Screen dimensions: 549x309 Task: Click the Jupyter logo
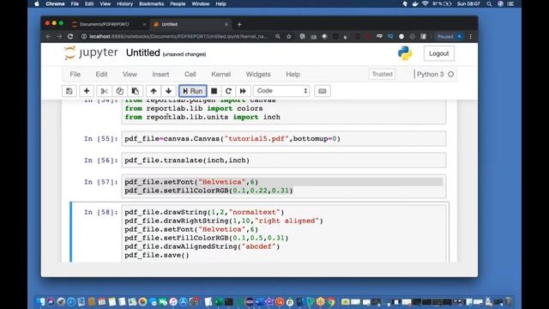click(x=91, y=53)
